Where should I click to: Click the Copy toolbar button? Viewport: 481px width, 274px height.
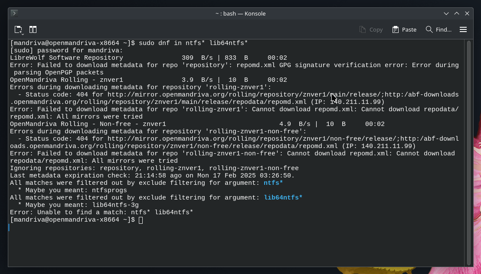pos(371,29)
